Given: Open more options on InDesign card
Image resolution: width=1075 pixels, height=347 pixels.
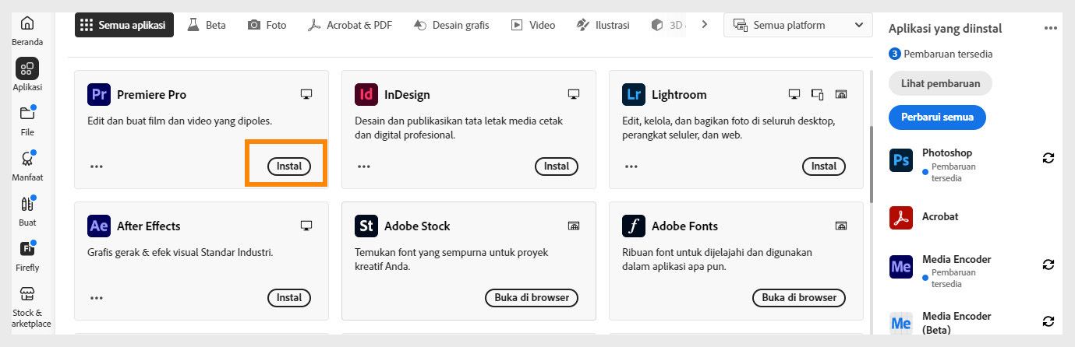Looking at the screenshot, I should click(x=364, y=166).
